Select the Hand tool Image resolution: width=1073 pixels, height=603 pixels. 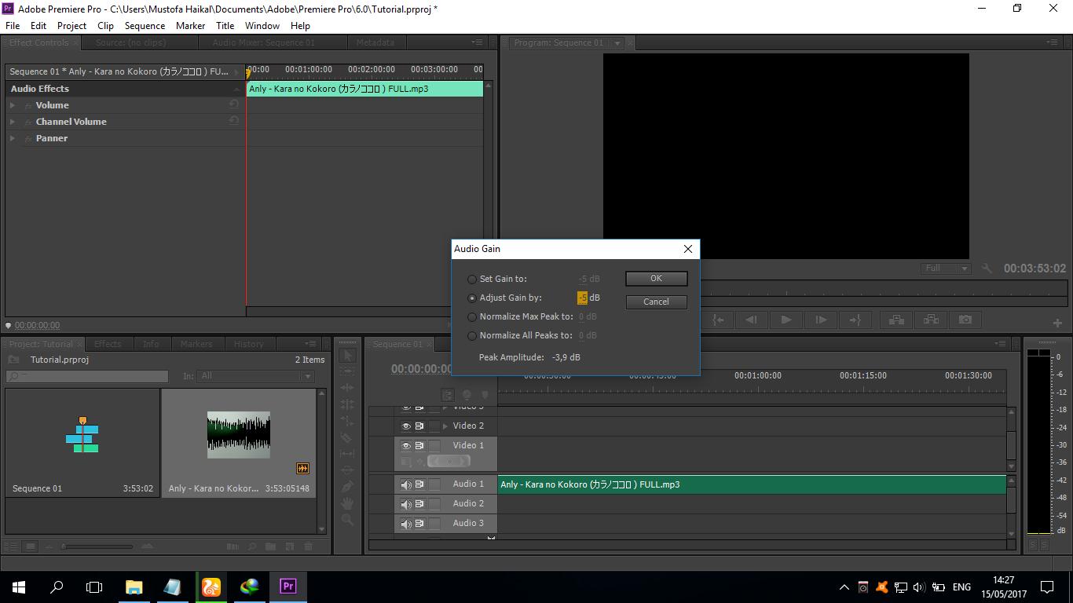coord(347,503)
